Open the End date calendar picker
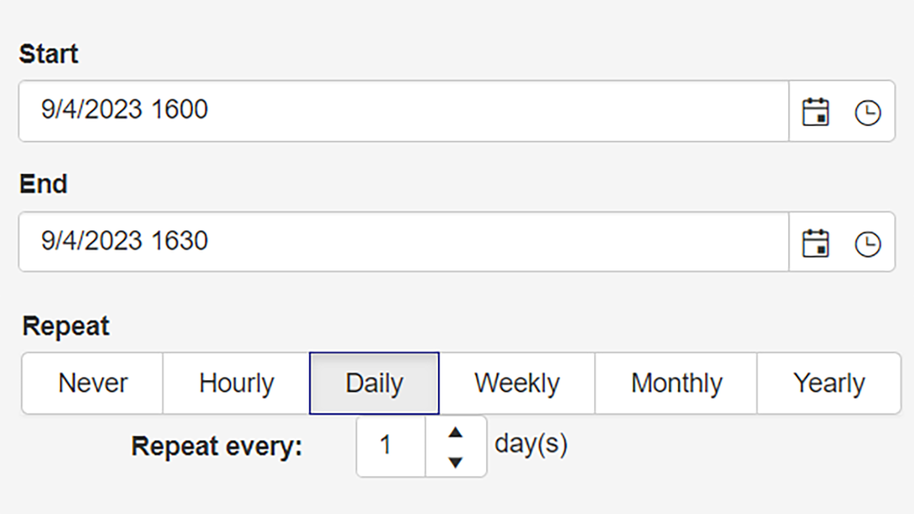Screen dimensions: 914x514 [x=816, y=243]
